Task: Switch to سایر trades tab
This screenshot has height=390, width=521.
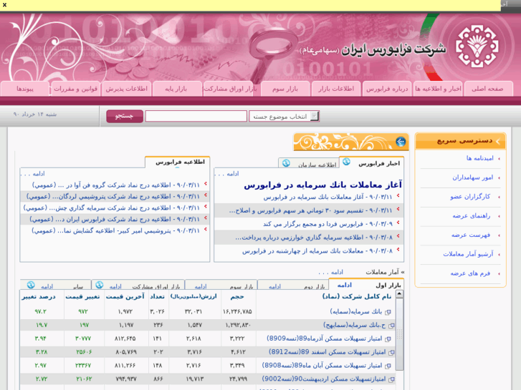Action: pyautogui.click(x=77, y=286)
